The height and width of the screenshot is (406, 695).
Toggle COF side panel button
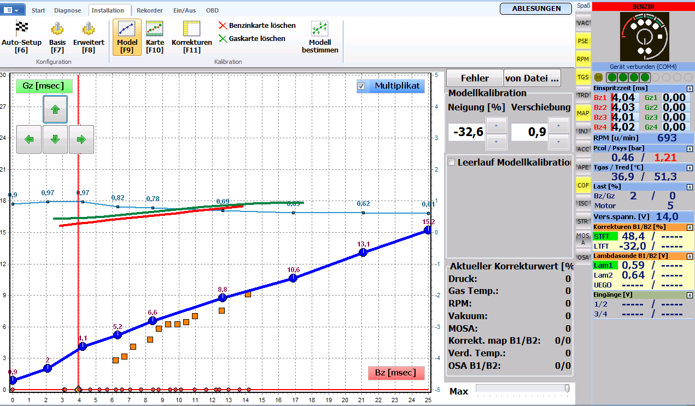pyautogui.click(x=583, y=185)
